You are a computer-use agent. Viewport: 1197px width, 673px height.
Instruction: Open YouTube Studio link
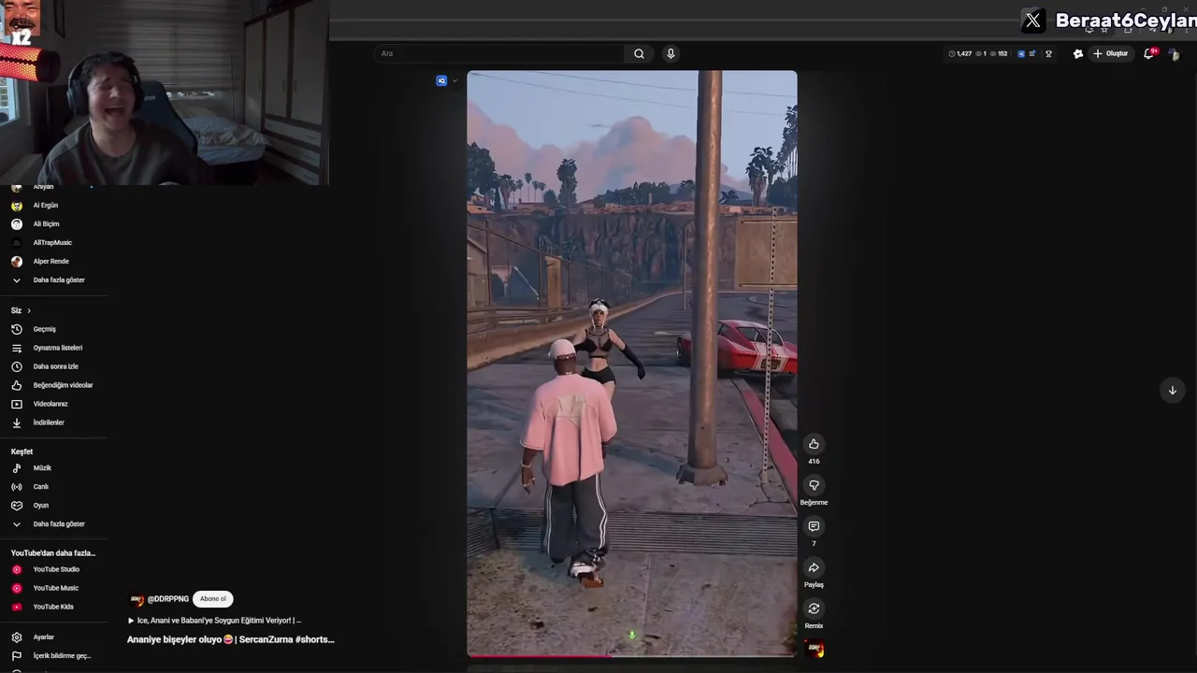pos(54,569)
